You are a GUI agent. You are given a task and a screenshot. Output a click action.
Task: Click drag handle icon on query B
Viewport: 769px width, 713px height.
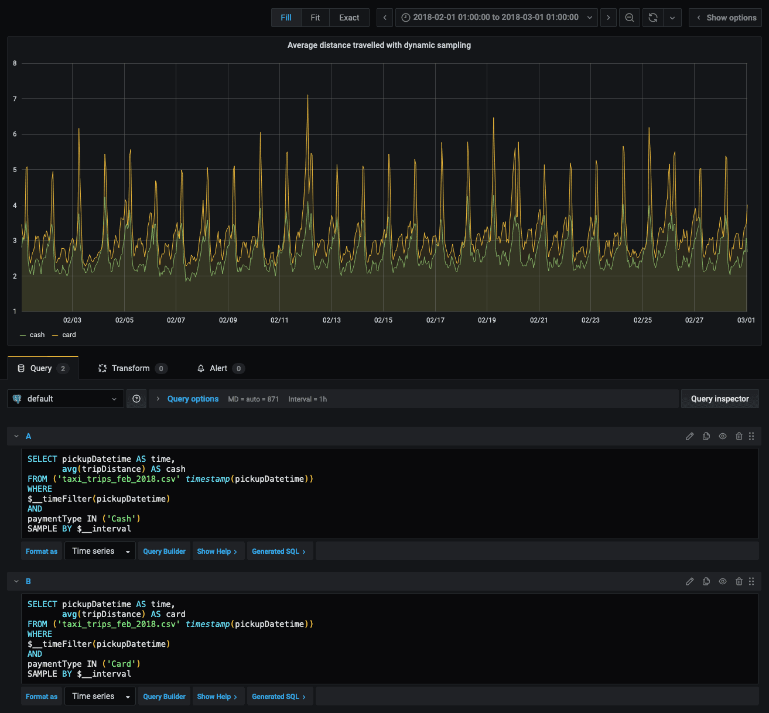click(x=751, y=581)
